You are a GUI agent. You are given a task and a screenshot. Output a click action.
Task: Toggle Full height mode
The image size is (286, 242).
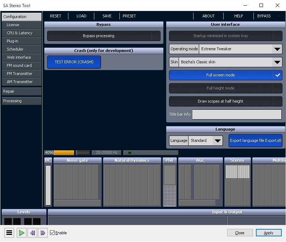click(x=226, y=88)
